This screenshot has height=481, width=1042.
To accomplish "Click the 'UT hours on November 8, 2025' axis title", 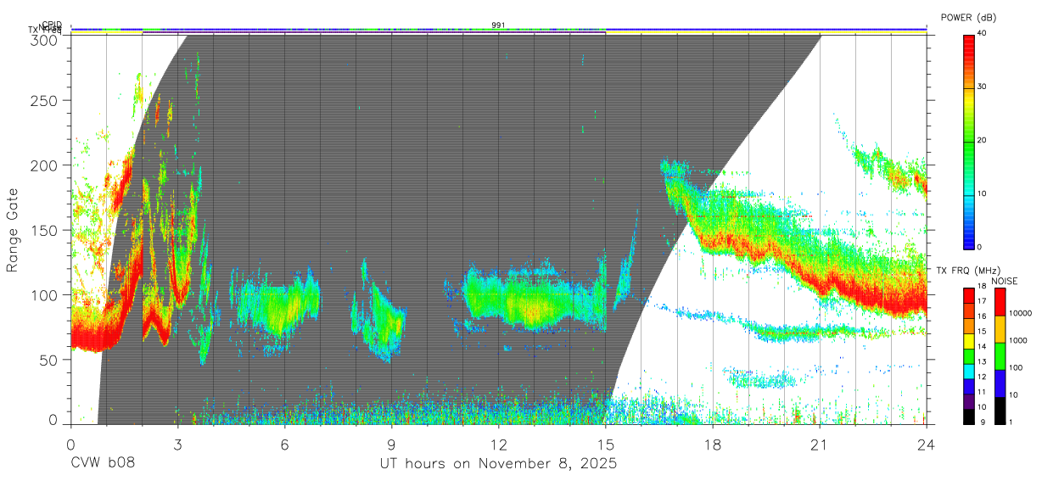I will pyautogui.click(x=498, y=465).
